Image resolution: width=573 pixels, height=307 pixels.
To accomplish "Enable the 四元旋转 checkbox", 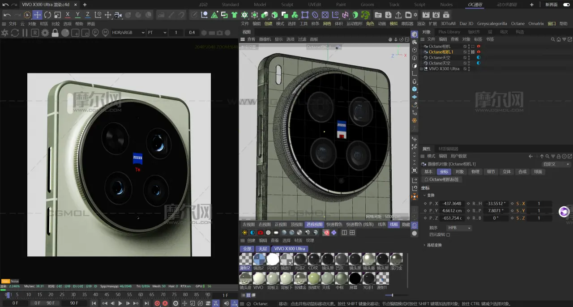I will tap(448, 235).
